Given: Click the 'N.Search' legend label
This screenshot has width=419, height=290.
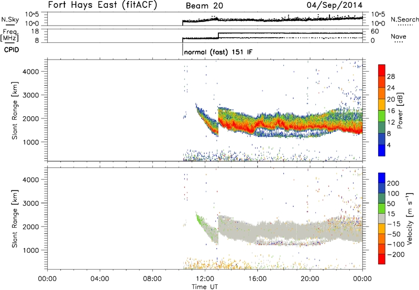Looking at the screenshot, I should tap(404, 19).
